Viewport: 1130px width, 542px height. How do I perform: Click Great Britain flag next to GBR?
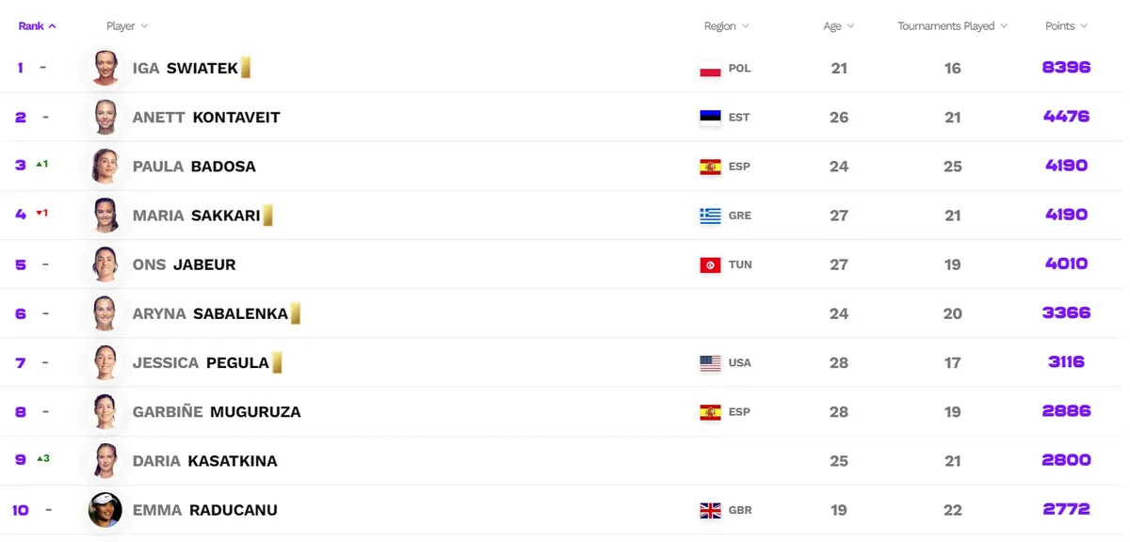point(710,510)
